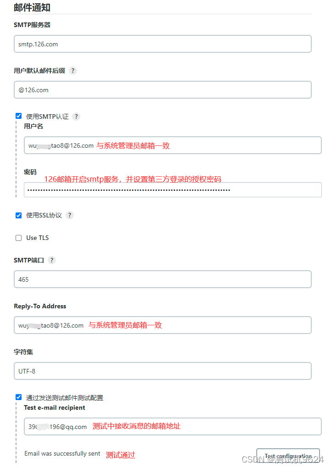Open help for 使用SMTP认证 option

tap(76, 117)
